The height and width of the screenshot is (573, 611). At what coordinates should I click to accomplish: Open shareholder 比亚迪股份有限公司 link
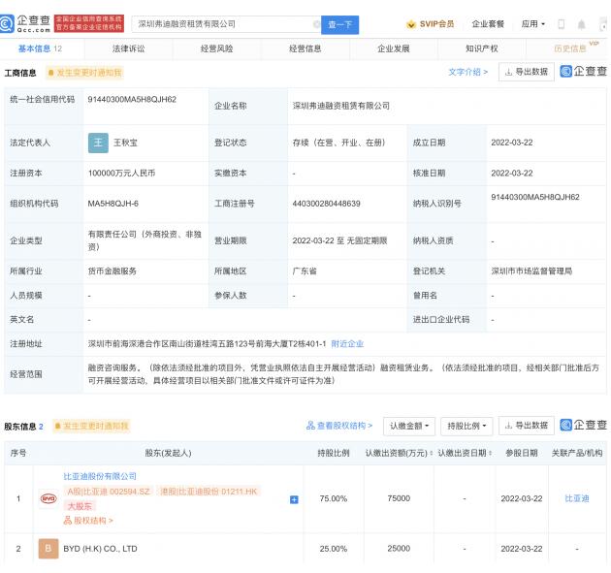100,476
